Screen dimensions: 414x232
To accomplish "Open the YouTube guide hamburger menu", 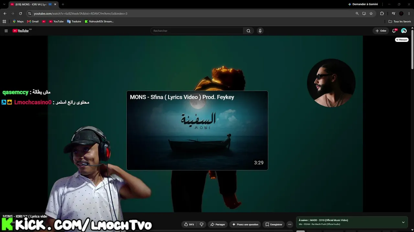I will pyautogui.click(x=6, y=31).
